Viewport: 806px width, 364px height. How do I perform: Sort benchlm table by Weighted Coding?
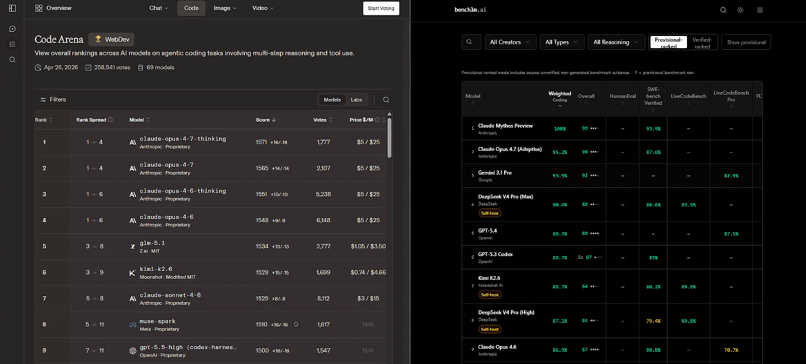pos(560,98)
